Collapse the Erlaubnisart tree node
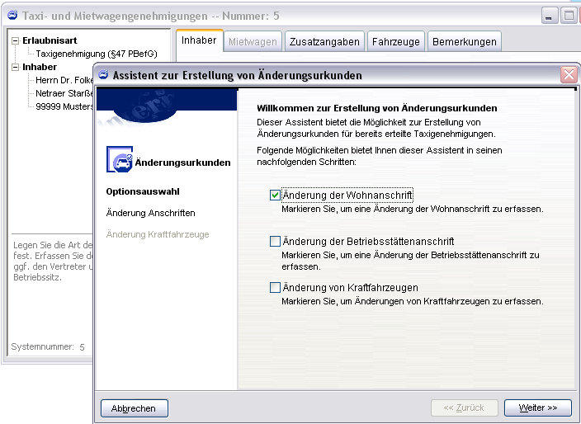 [x=16, y=40]
